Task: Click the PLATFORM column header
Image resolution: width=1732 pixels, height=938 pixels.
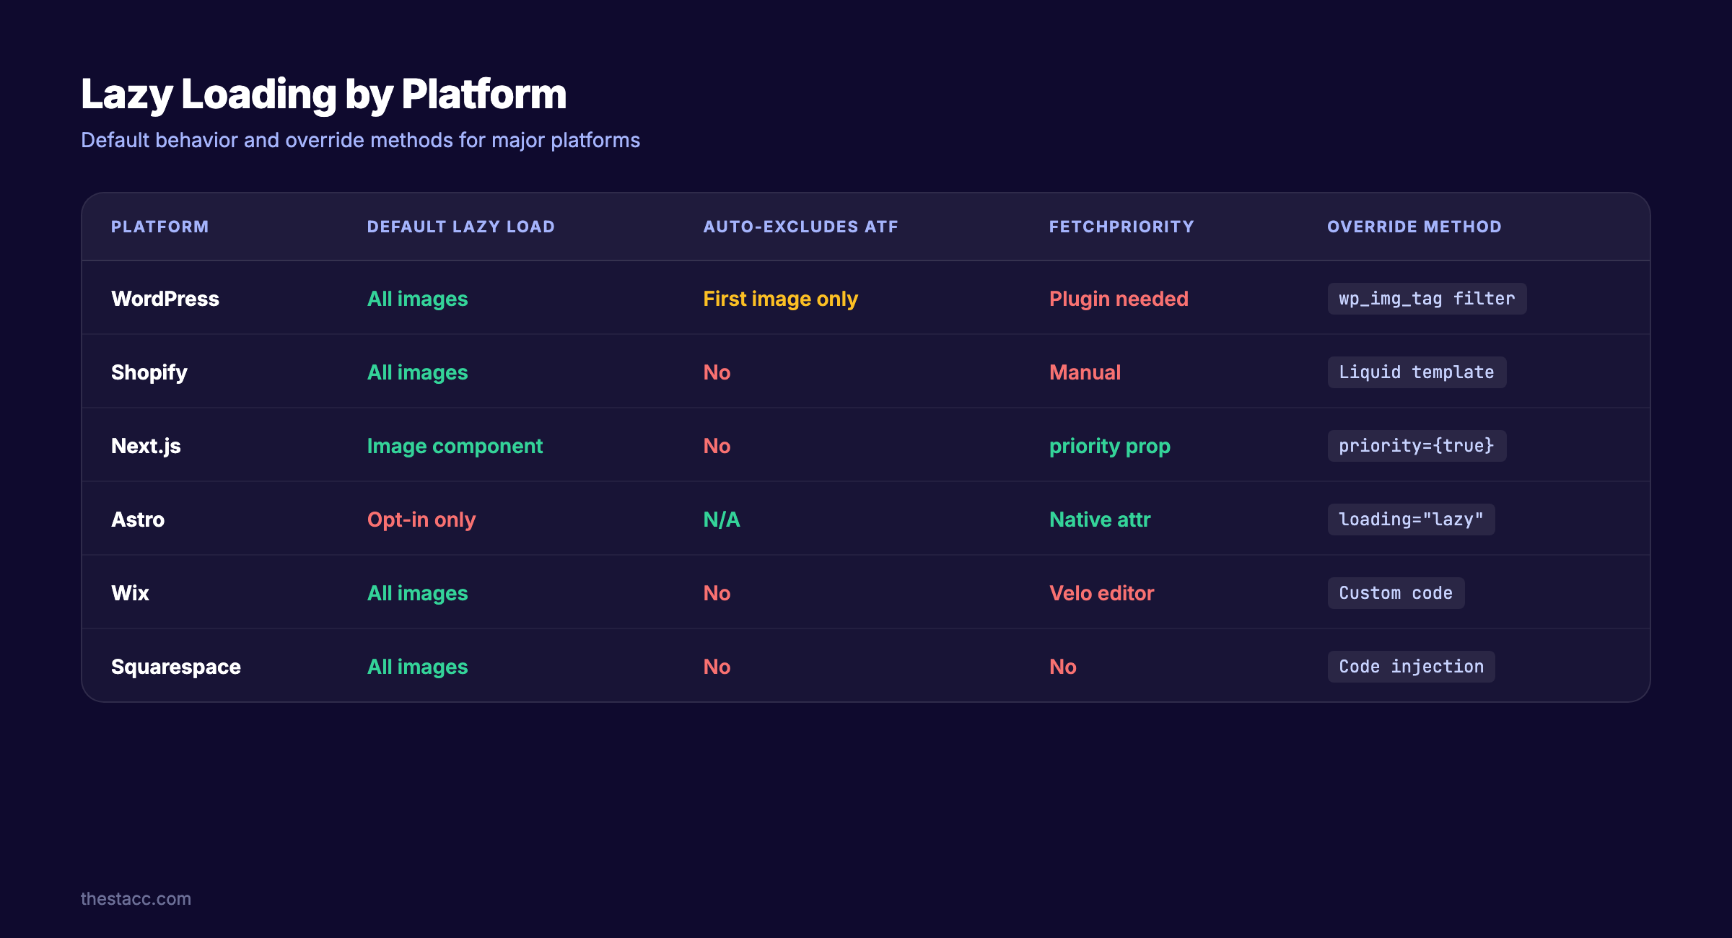Action: tap(160, 226)
